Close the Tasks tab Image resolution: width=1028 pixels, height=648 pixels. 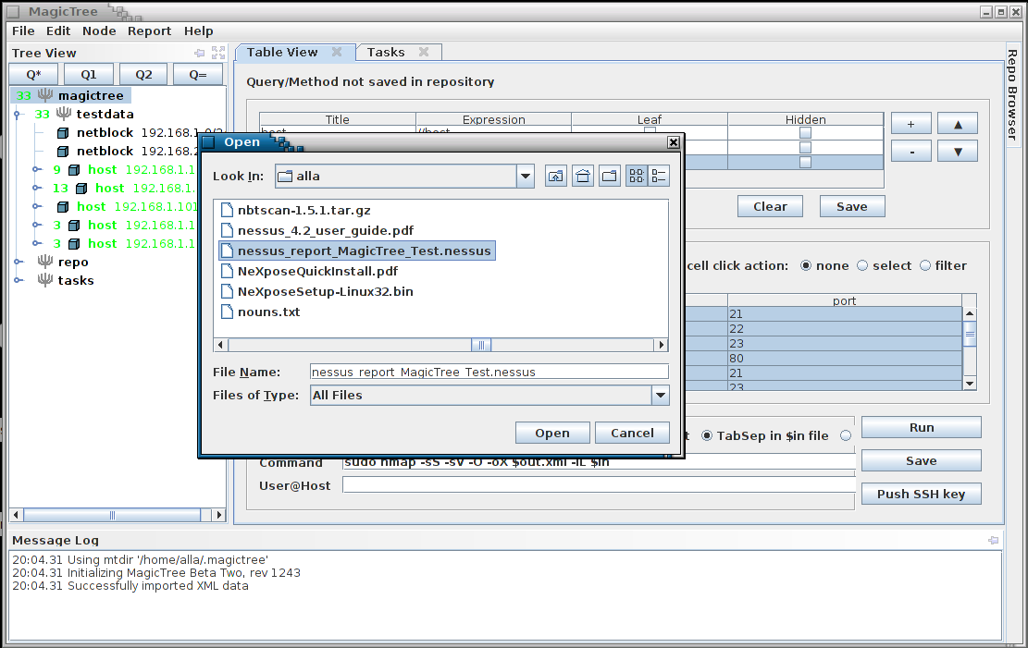(424, 52)
